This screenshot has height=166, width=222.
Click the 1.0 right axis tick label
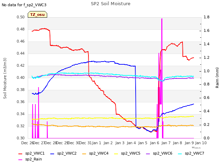[x=207, y=71]
